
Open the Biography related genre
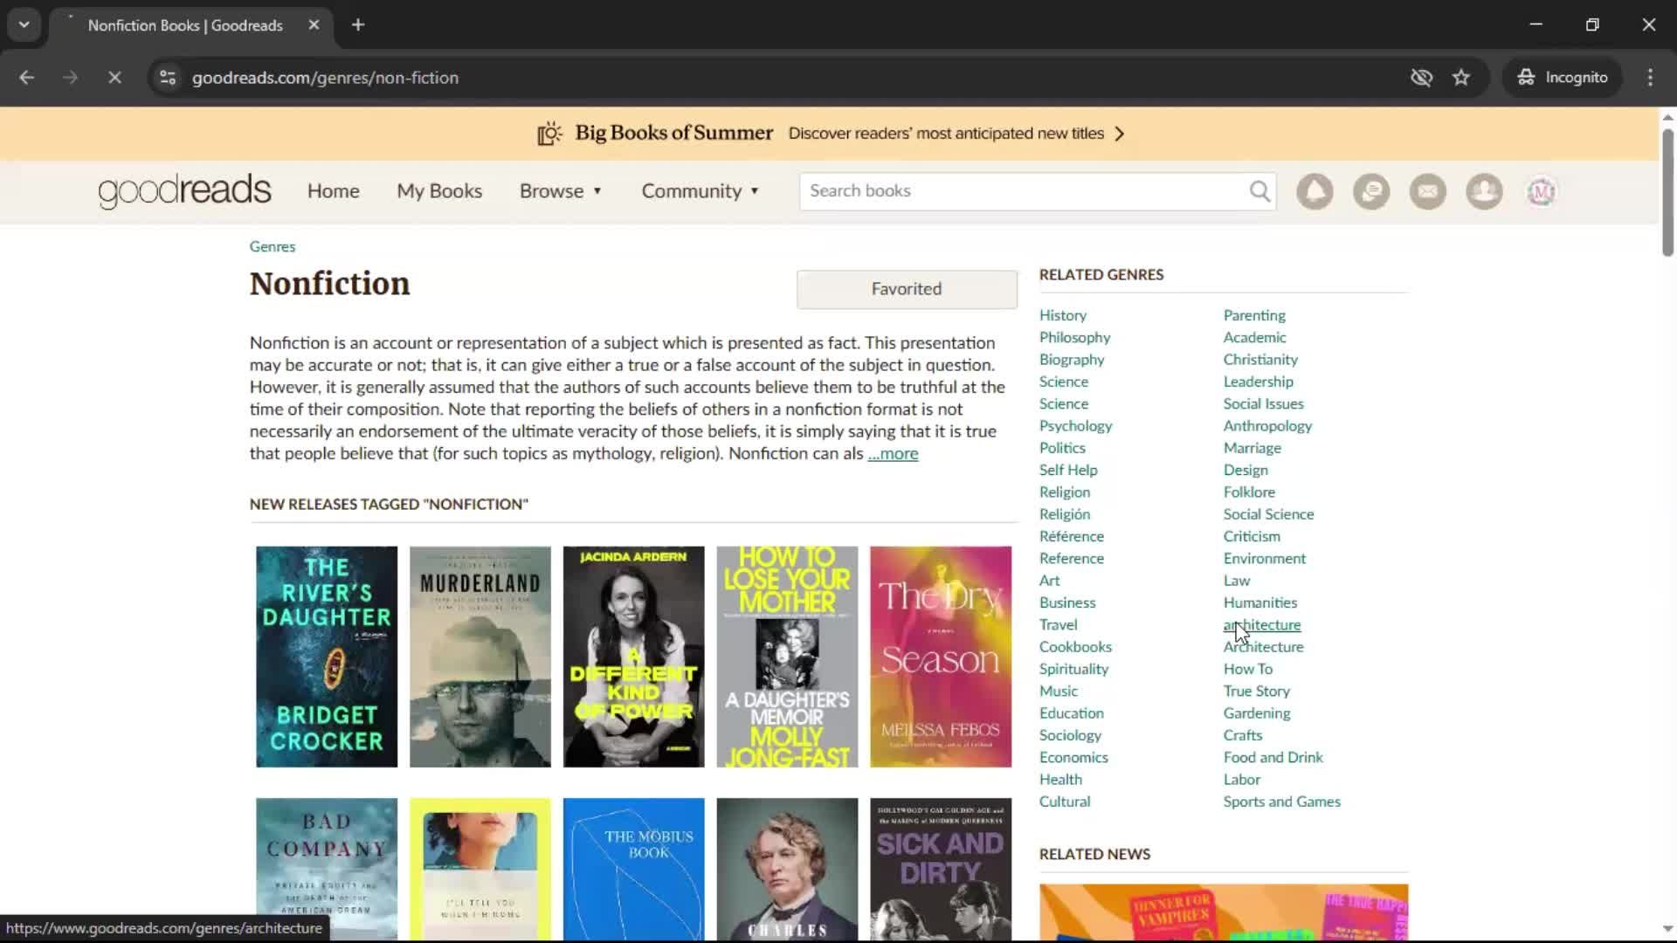coord(1072,360)
